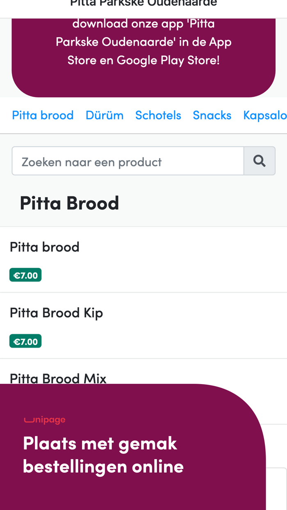Open the Pitta Brood Kip item

(x=56, y=312)
